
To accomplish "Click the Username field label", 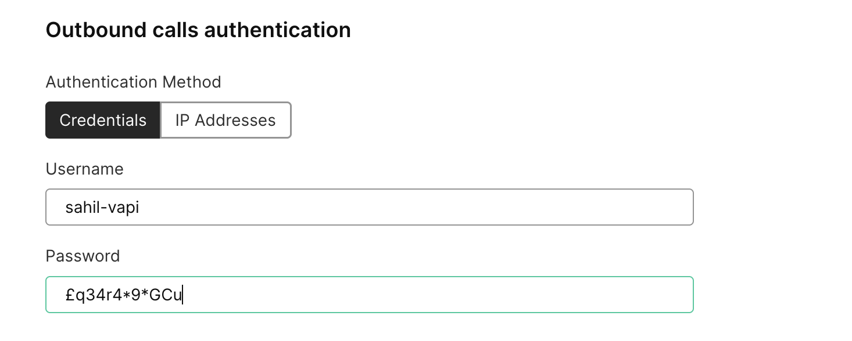I will pyautogui.click(x=84, y=169).
